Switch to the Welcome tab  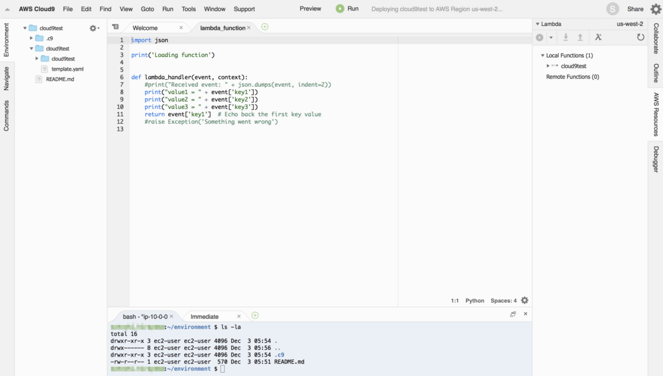pos(145,28)
